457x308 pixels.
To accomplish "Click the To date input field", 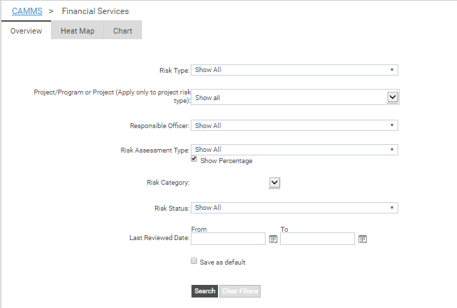I will coord(317,239).
